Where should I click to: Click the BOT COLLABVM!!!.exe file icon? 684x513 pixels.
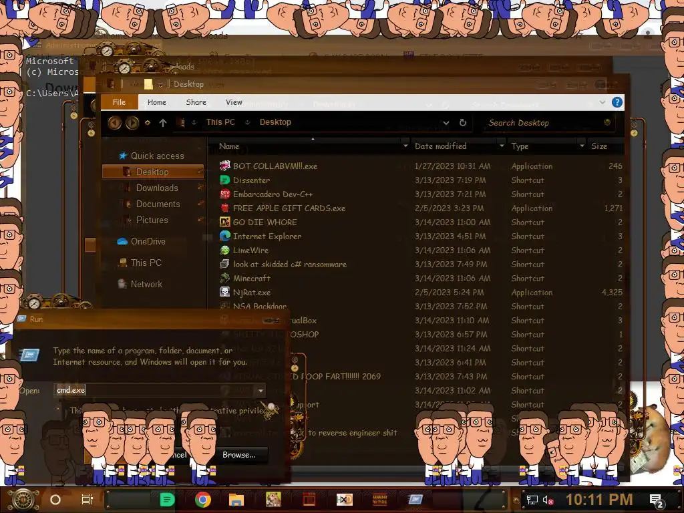tap(224, 166)
